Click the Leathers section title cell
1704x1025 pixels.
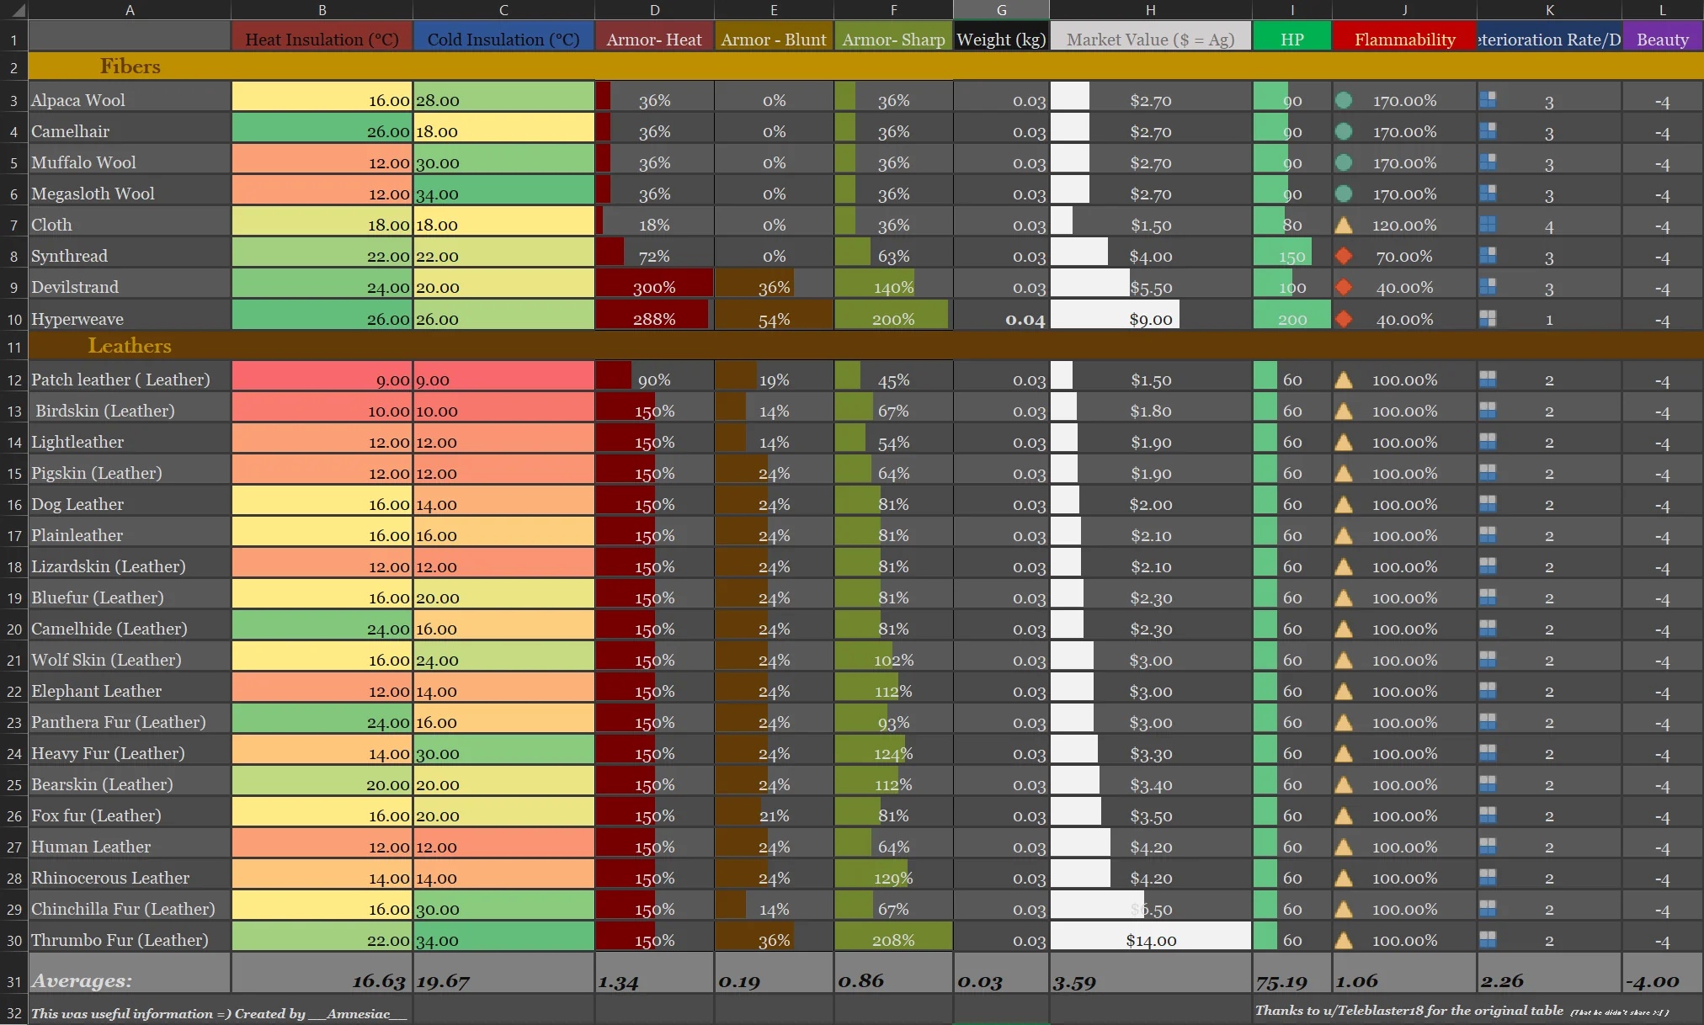[130, 346]
